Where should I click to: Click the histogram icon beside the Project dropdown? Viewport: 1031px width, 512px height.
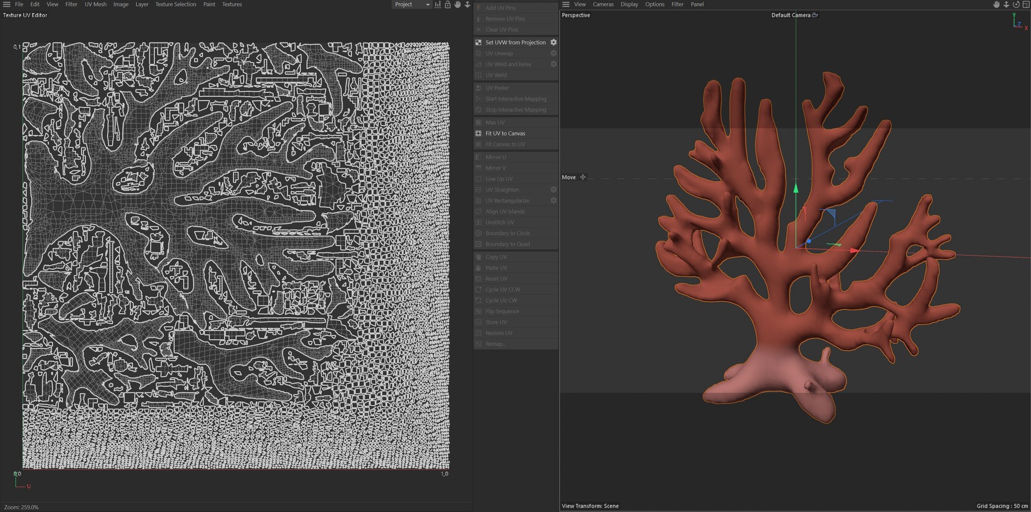coord(438,4)
